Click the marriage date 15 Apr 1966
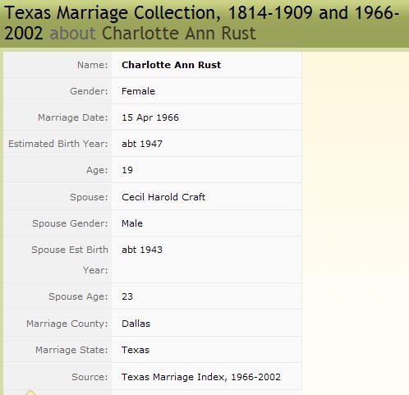This screenshot has height=395, width=409. [x=150, y=117]
